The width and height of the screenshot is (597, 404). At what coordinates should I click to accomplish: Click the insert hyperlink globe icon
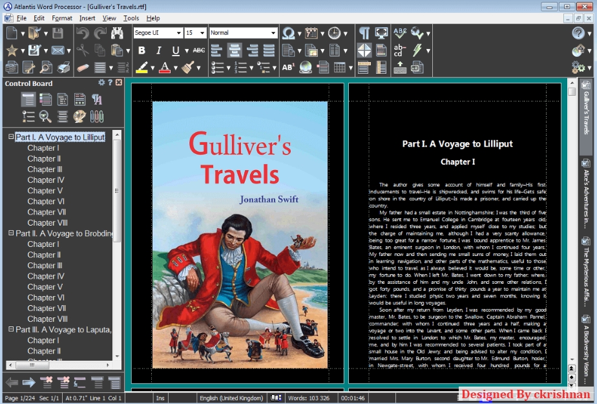coord(306,68)
